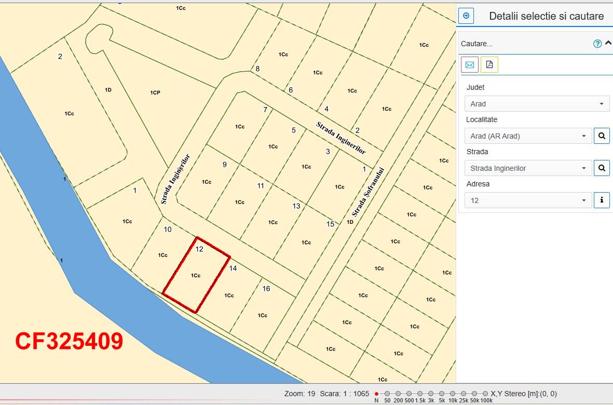
Task: Open the Localitate dropdown
Action: point(528,136)
